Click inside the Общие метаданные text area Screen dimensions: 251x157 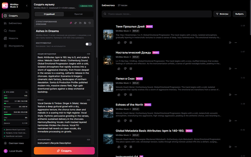point(64,75)
